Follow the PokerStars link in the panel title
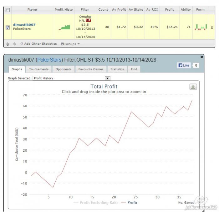219x212 pixels. click(x=49, y=60)
